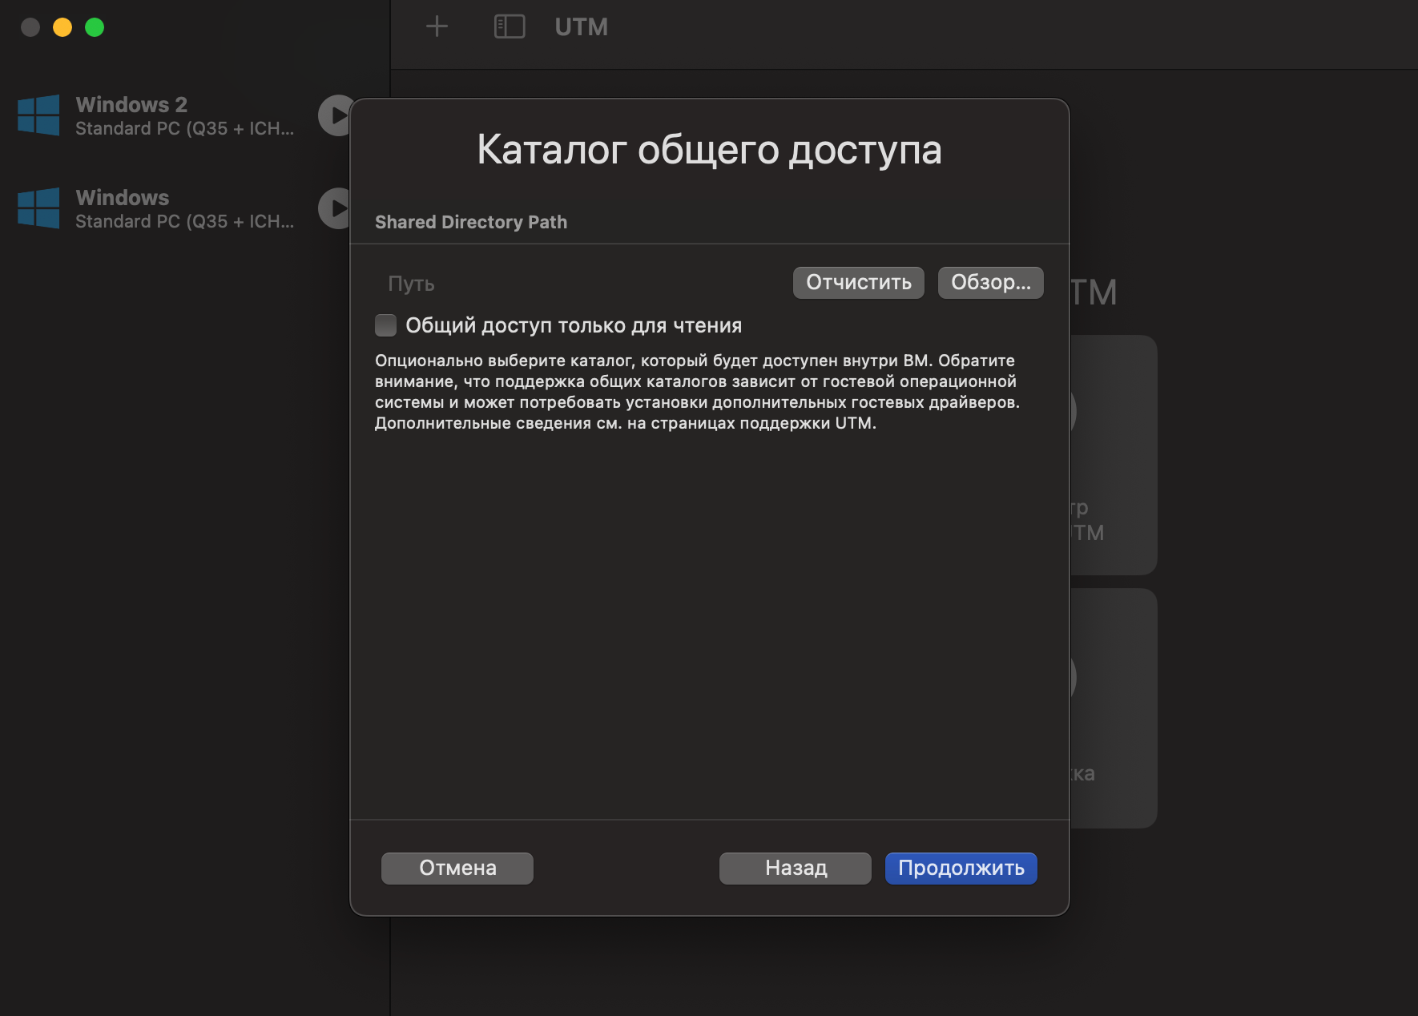Click Standard PC subtitle under Windows 2

(x=184, y=129)
